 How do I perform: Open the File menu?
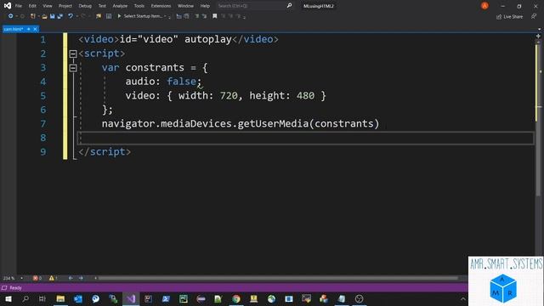coord(18,6)
